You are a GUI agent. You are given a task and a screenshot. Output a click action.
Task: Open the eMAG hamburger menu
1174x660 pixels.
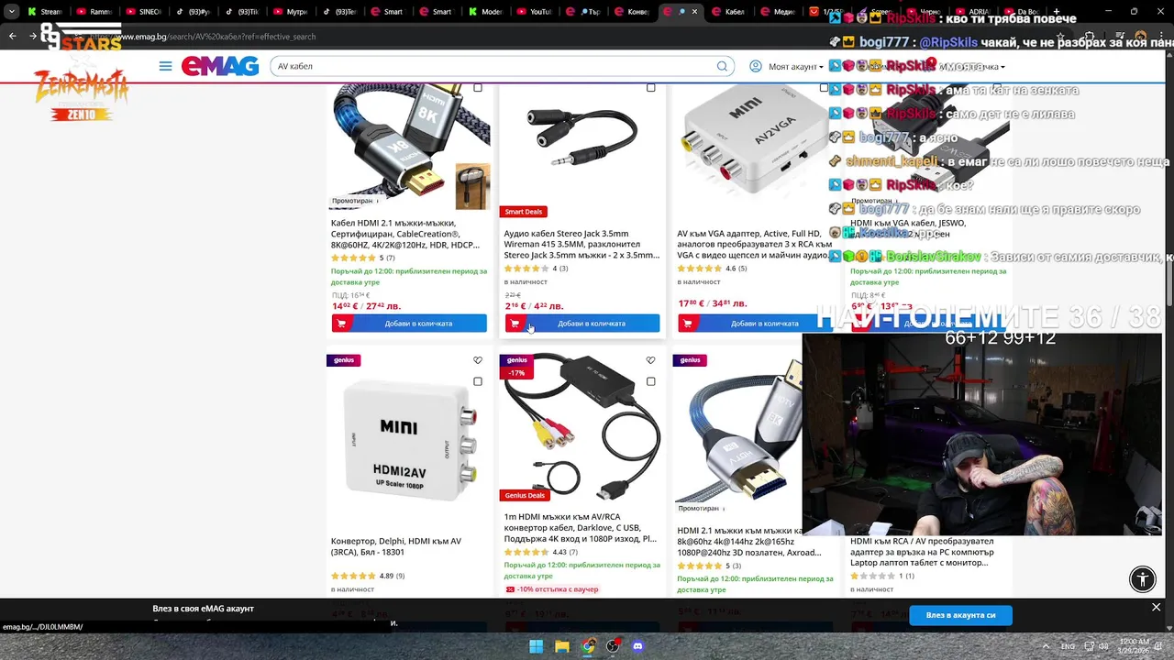(x=165, y=66)
